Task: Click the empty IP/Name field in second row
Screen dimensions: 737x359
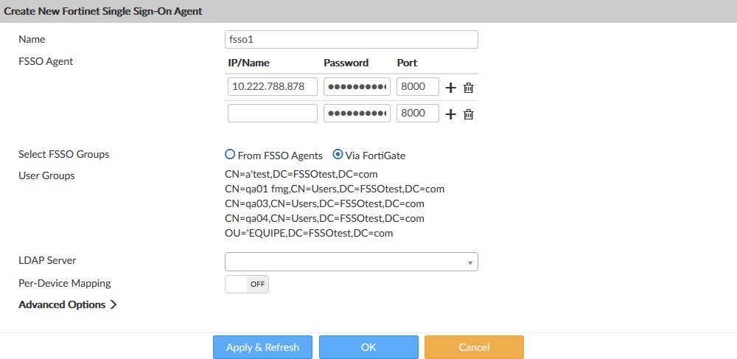Action: [273, 114]
